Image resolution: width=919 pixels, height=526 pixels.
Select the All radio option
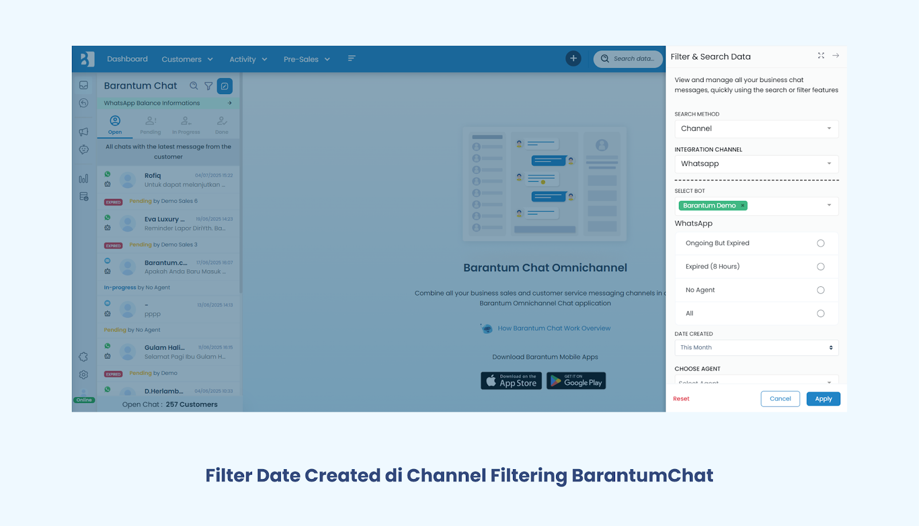point(821,313)
